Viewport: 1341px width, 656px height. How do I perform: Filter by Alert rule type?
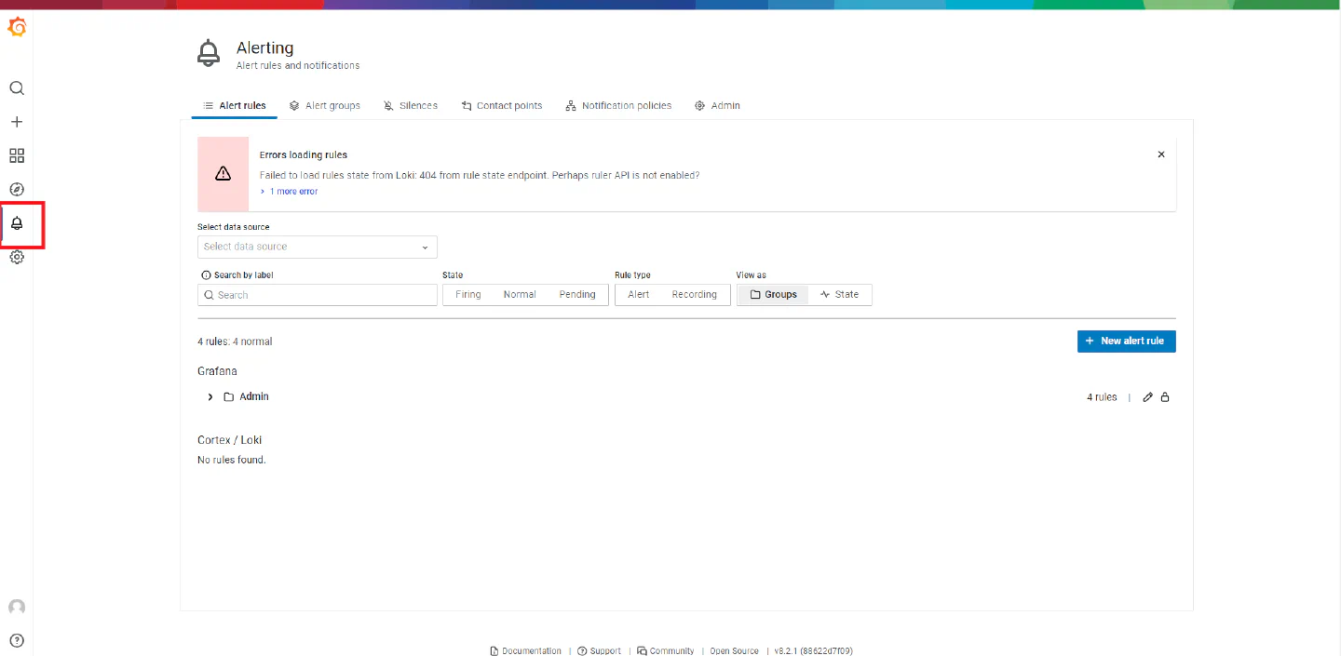[639, 295]
